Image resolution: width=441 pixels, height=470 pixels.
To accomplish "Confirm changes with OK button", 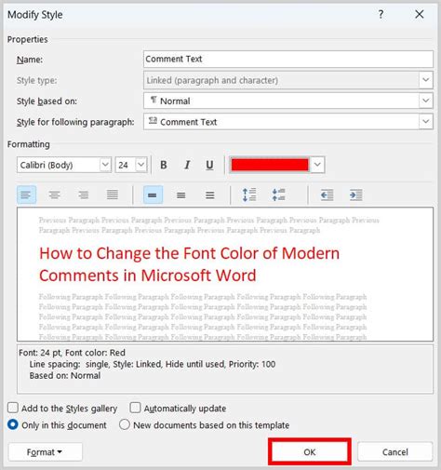I will point(310,451).
